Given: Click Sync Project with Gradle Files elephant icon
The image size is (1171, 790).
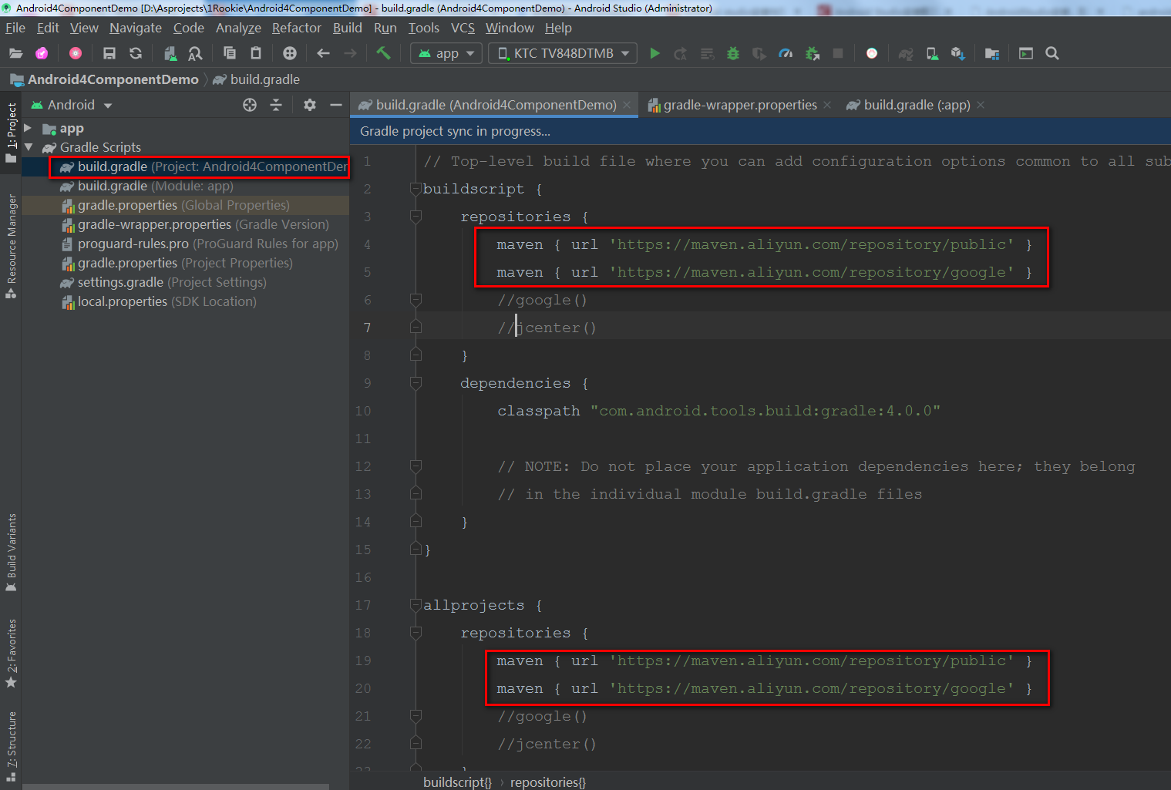Looking at the screenshot, I should point(906,53).
